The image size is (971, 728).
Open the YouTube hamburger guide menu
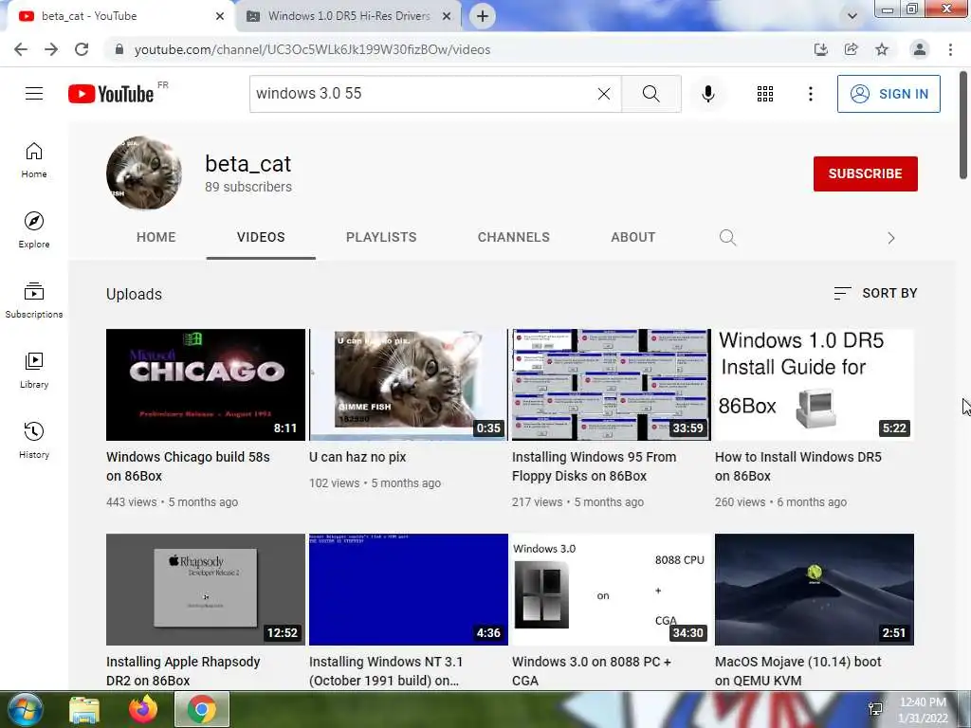pyautogui.click(x=34, y=94)
